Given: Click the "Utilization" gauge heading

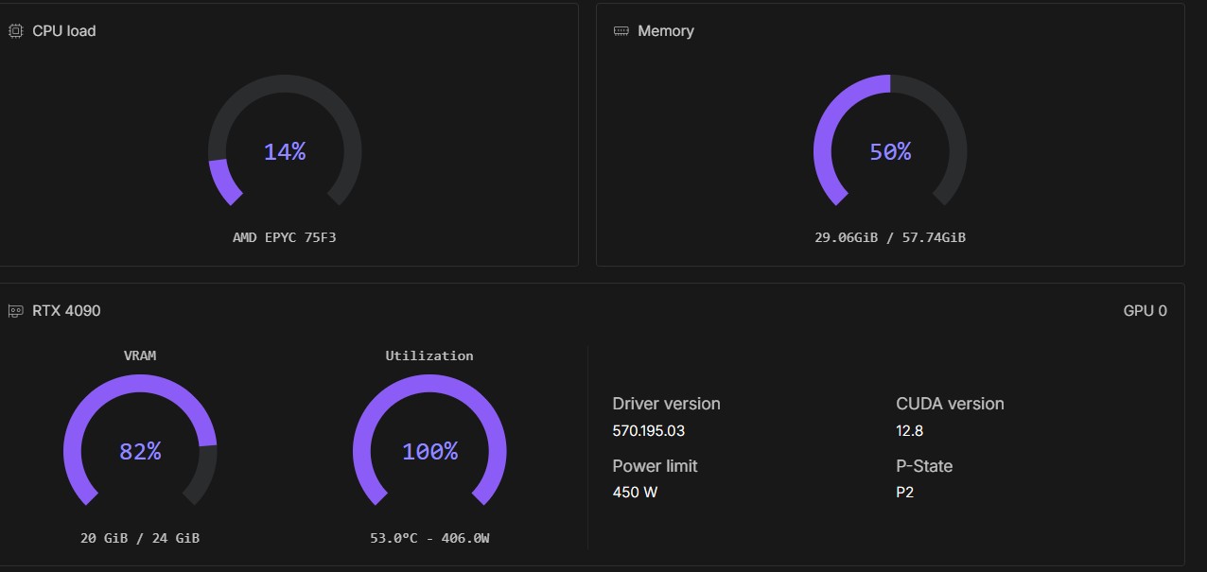Looking at the screenshot, I should (x=429, y=355).
